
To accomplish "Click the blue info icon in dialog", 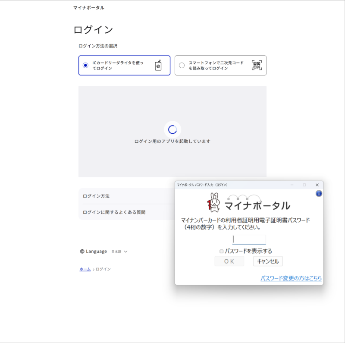I will (319, 193).
